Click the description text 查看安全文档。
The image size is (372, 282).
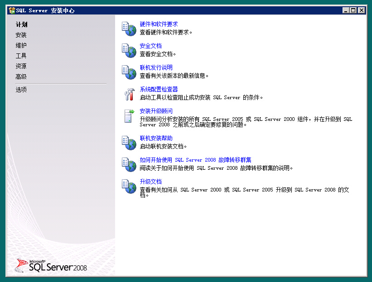point(158,54)
